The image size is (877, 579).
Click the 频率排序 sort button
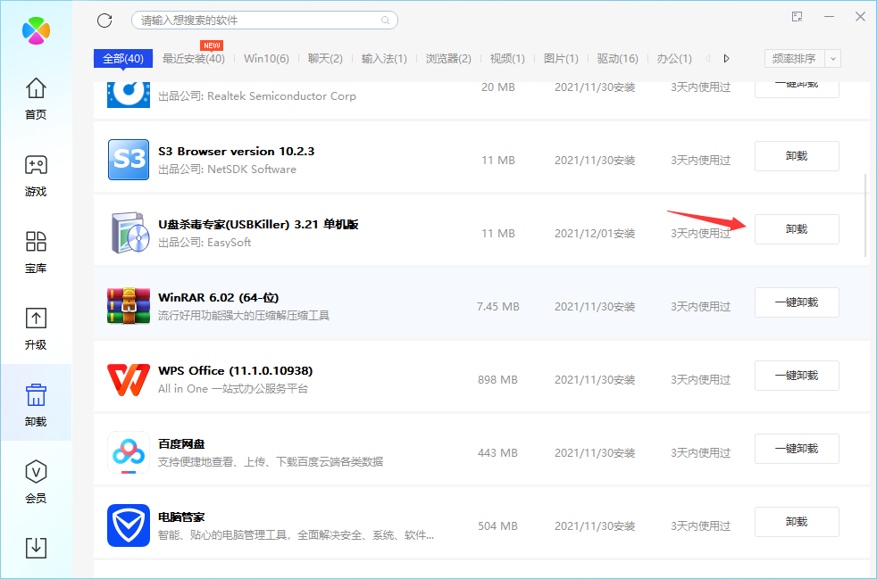point(794,59)
